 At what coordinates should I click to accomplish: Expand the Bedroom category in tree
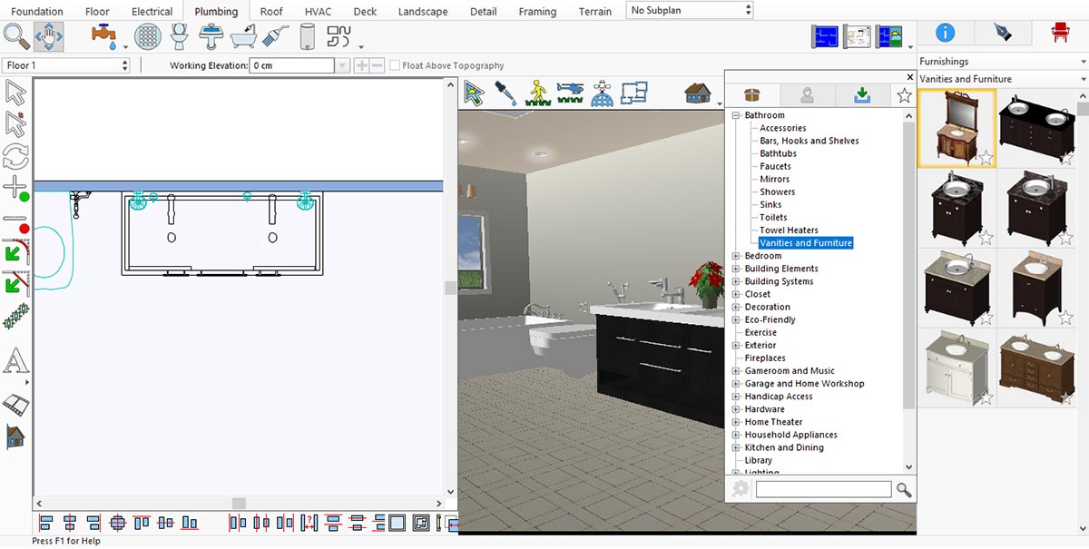(x=736, y=256)
